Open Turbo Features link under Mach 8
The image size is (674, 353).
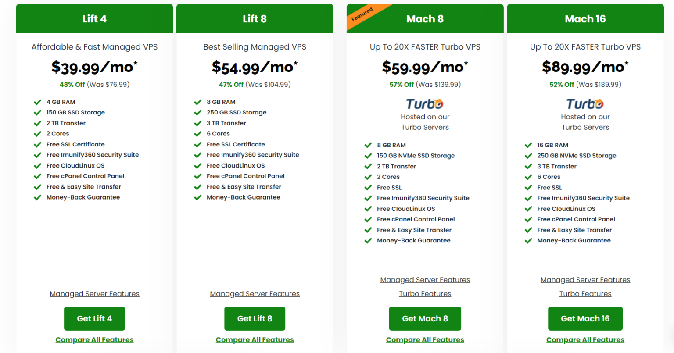click(x=425, y=294)
